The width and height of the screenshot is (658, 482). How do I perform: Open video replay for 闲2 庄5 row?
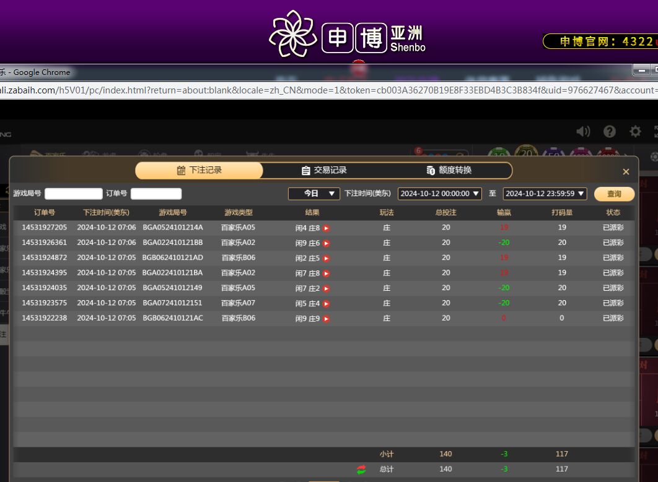point(327,259)
